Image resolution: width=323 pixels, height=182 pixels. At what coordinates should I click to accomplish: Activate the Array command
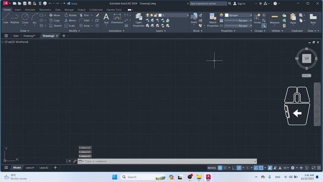point(85,26)
